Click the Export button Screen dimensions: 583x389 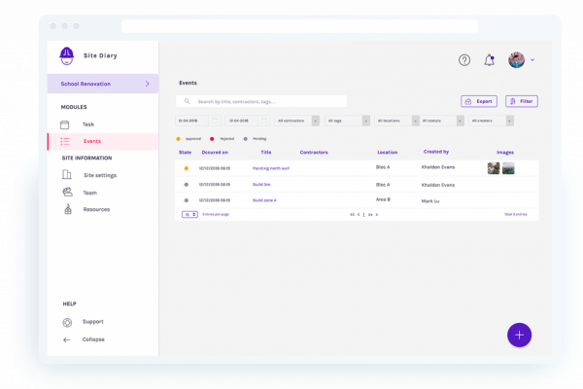[480, 101]
